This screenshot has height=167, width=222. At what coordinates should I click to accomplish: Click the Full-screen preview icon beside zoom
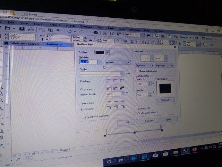[148, 35]
